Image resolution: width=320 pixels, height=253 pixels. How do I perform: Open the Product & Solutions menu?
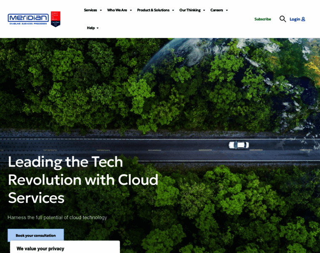click(153, 10)
